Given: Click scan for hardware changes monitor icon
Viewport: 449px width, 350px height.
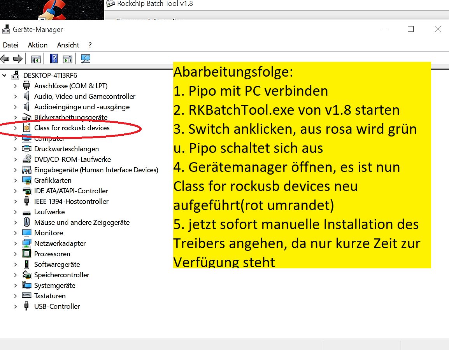Looking at the screenshot, I should coord(85,59).
